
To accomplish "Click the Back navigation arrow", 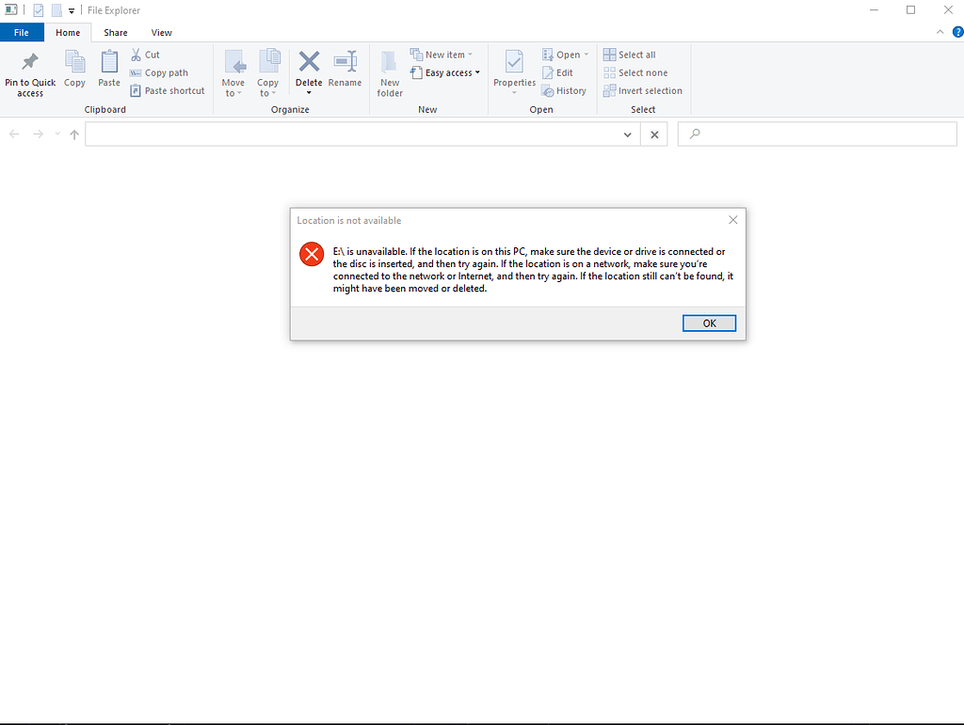I will tap(14, 134).
